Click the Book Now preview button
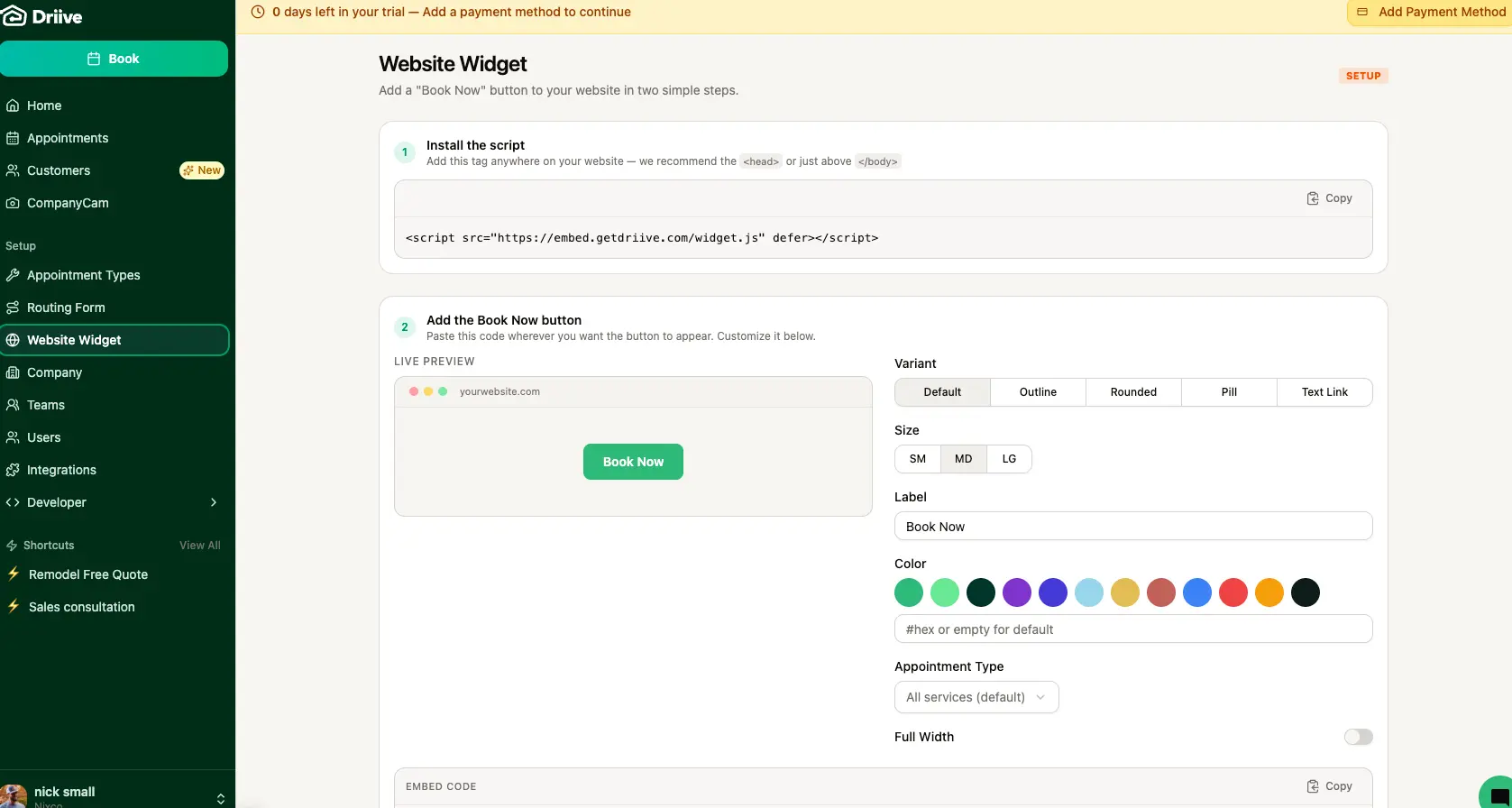 [x=633, y=462]
